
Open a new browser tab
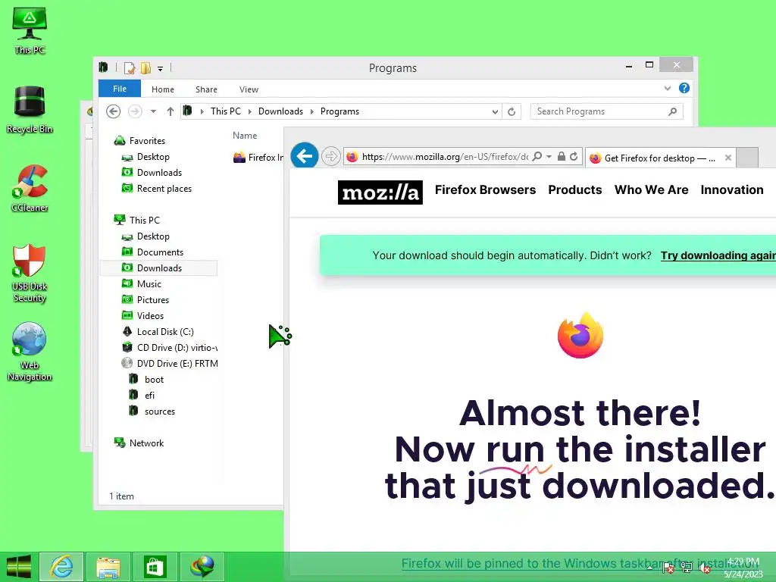(x=748, y=158)
